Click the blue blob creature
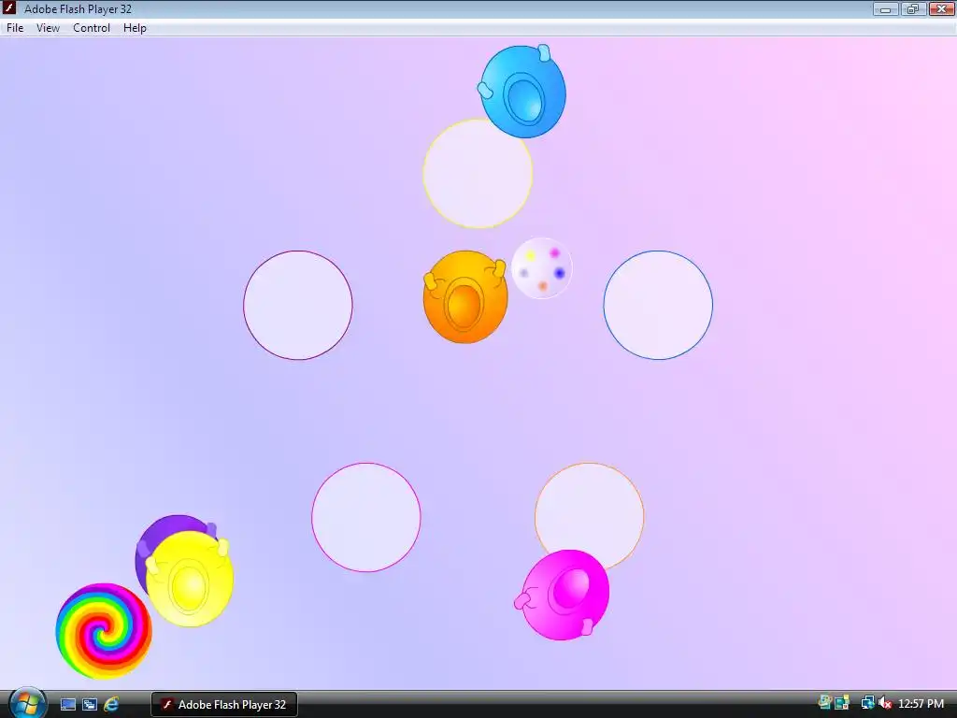 pos(522,92)
